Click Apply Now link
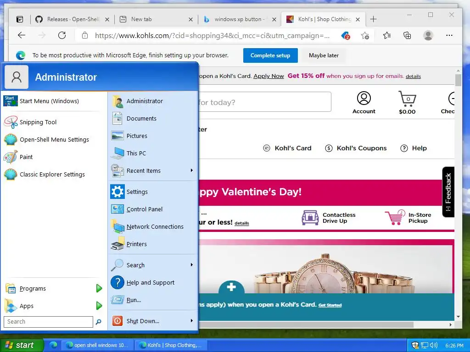The width and height of the screenshot is (470, 352). (269, 76)
